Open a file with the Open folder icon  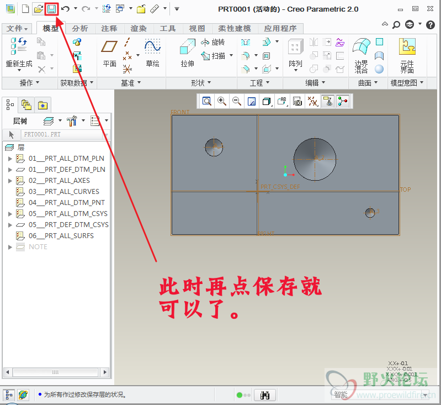(x=38, y=9)
